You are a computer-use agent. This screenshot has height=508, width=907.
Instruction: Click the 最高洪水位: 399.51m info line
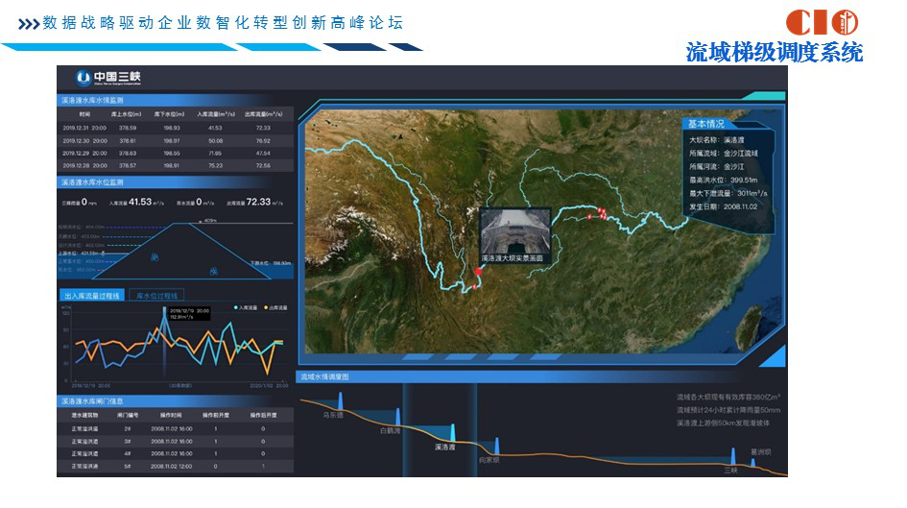[x=724, y=180]
